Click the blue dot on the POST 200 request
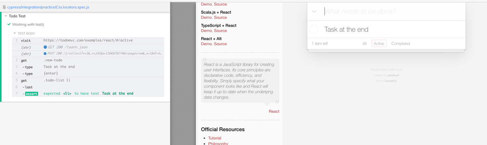 (45, 54)
